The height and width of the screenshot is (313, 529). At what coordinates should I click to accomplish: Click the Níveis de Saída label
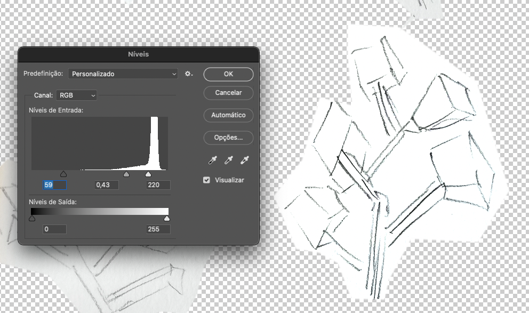pyautogui.click(x=53, y=202)
